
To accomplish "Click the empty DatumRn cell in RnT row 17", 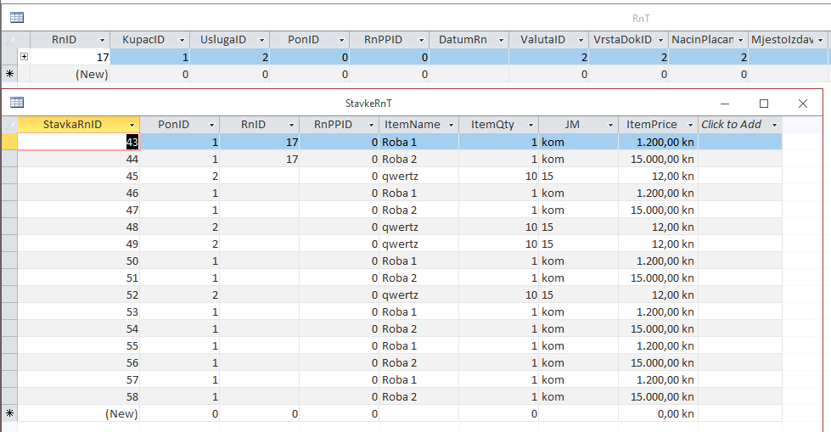I will click(x=469, y=57).
